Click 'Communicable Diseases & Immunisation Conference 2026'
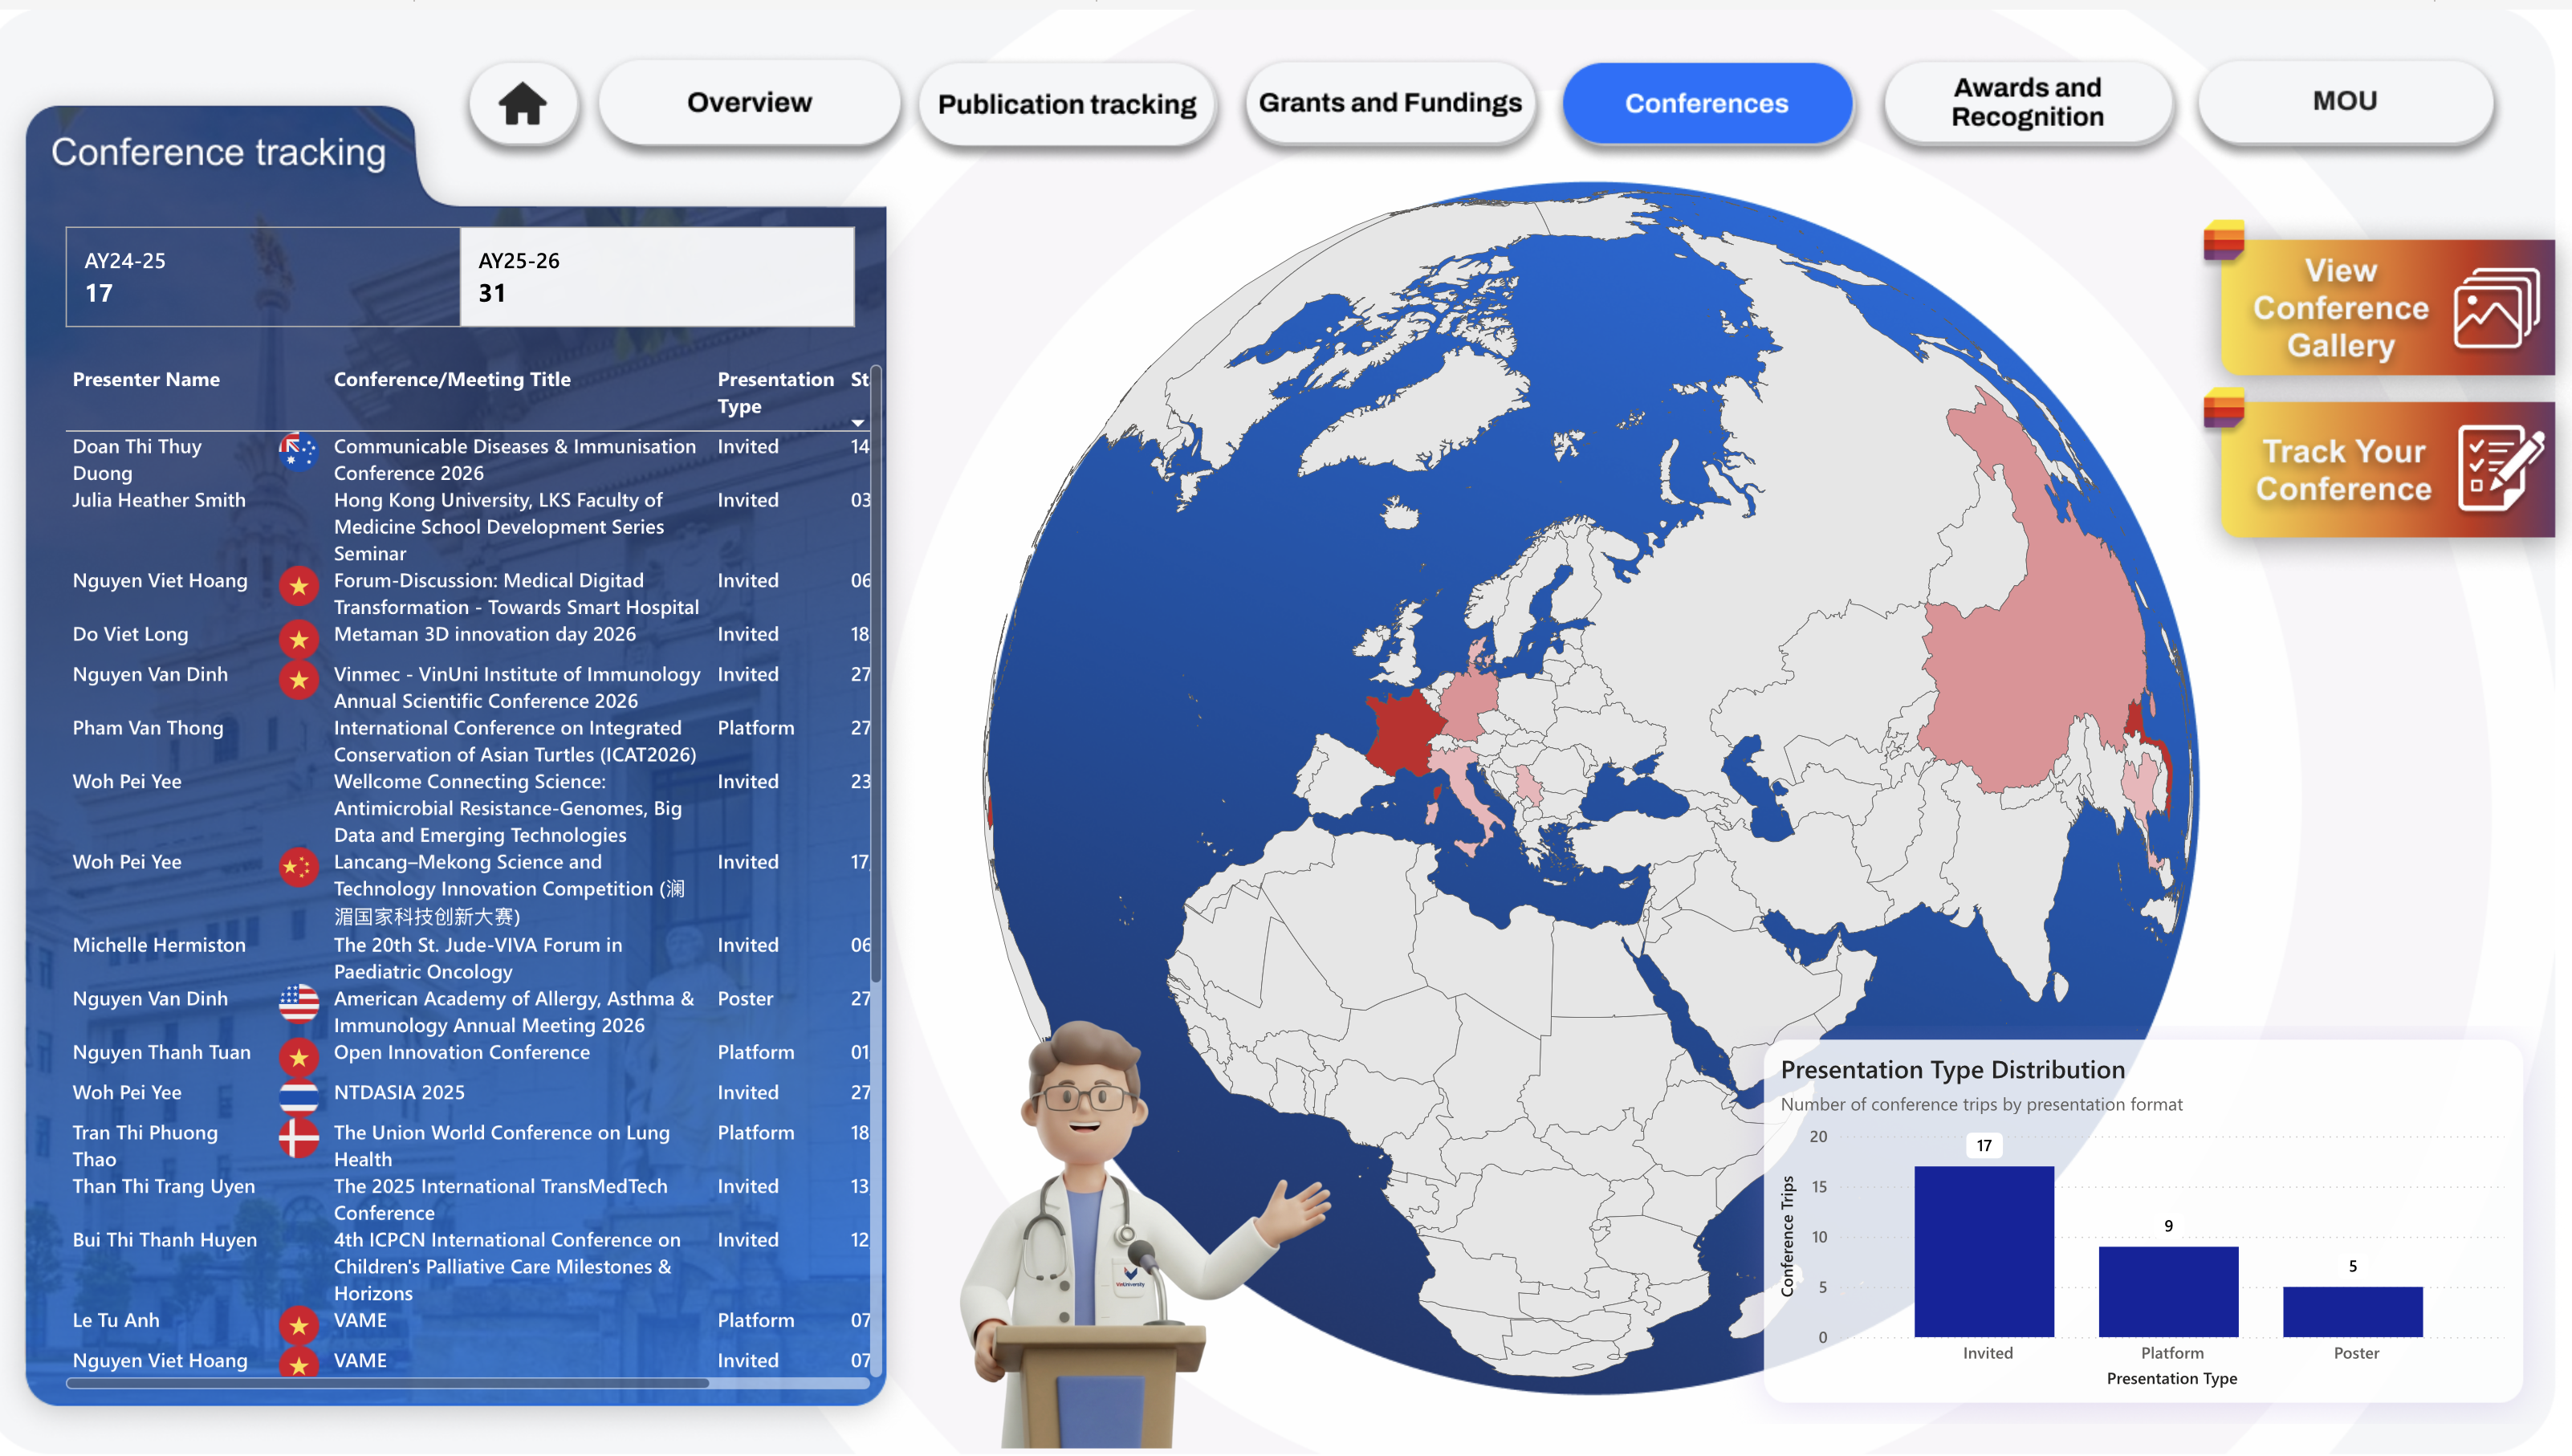The width and height of the screenshot is (2572, 1456). (x=515, y=459)
